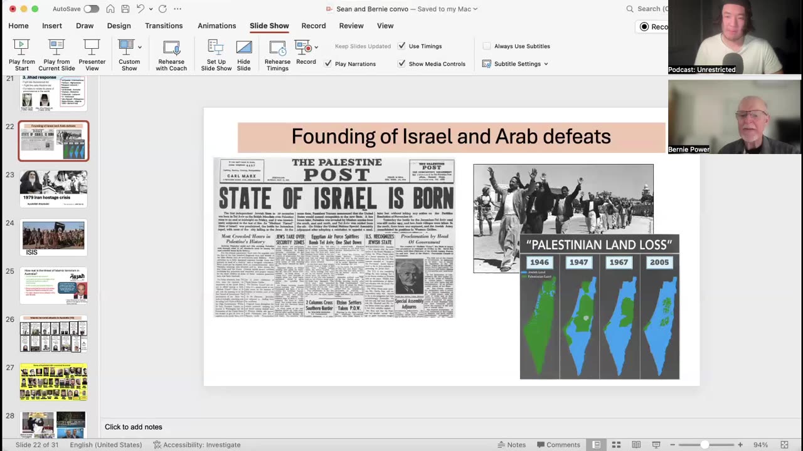Open the Home tab
This screenshot has width=803, height=451.
coord(18,26)
